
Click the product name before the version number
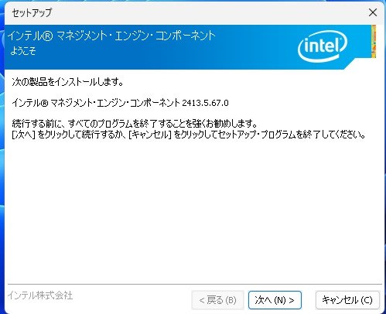96,103
